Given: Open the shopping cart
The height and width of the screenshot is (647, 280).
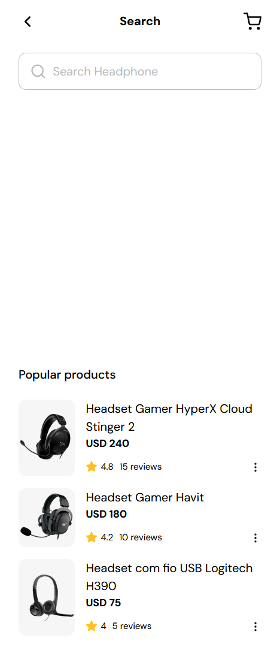Looking at the screenshot, I should click(252, 22).
